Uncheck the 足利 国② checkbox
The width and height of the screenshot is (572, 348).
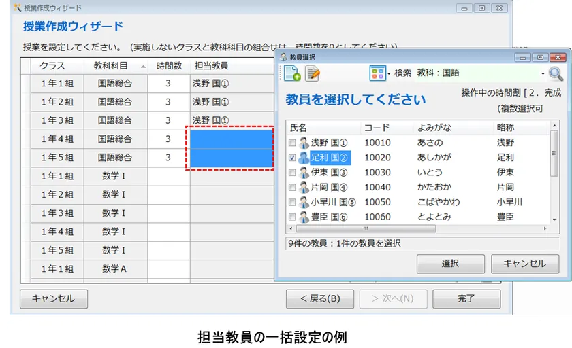pyautogui.click(x=292, y=158)
